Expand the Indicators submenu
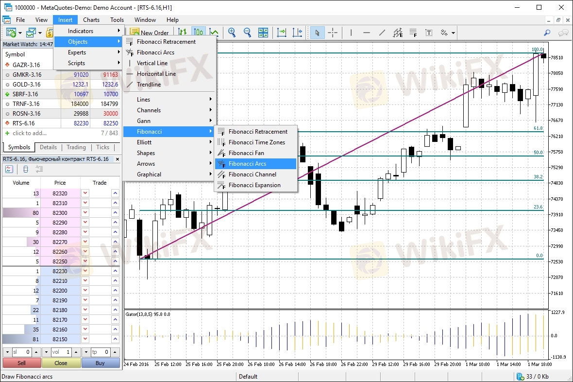Screen dimensions: 573x382 (x=88, y=31)
